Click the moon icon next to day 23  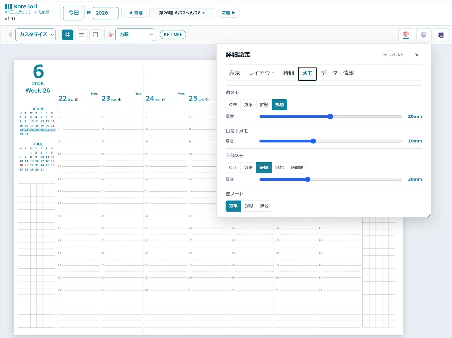tap(120, 100)
